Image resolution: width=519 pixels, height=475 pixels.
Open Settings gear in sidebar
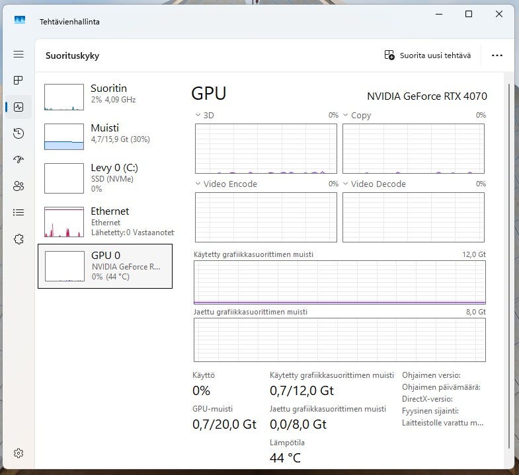19,453
